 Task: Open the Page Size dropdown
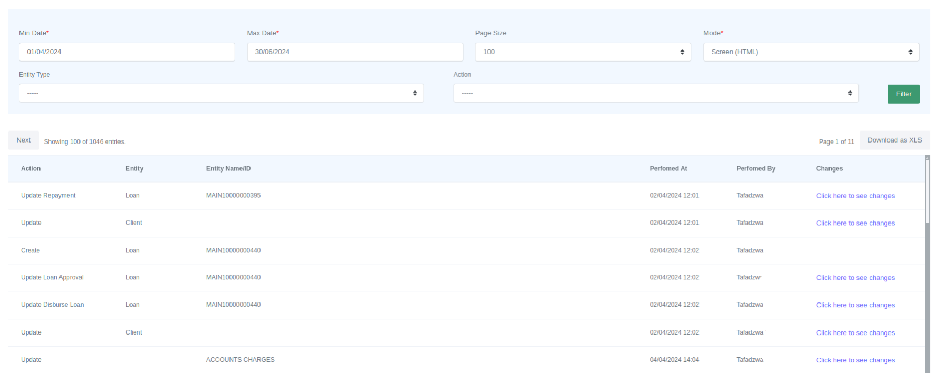point(583,52)
